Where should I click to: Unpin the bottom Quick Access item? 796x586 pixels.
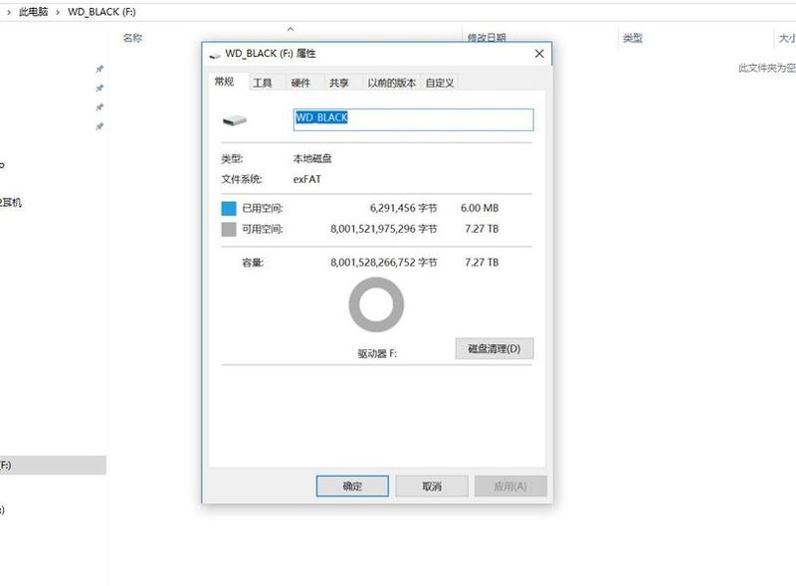[99, 124]
